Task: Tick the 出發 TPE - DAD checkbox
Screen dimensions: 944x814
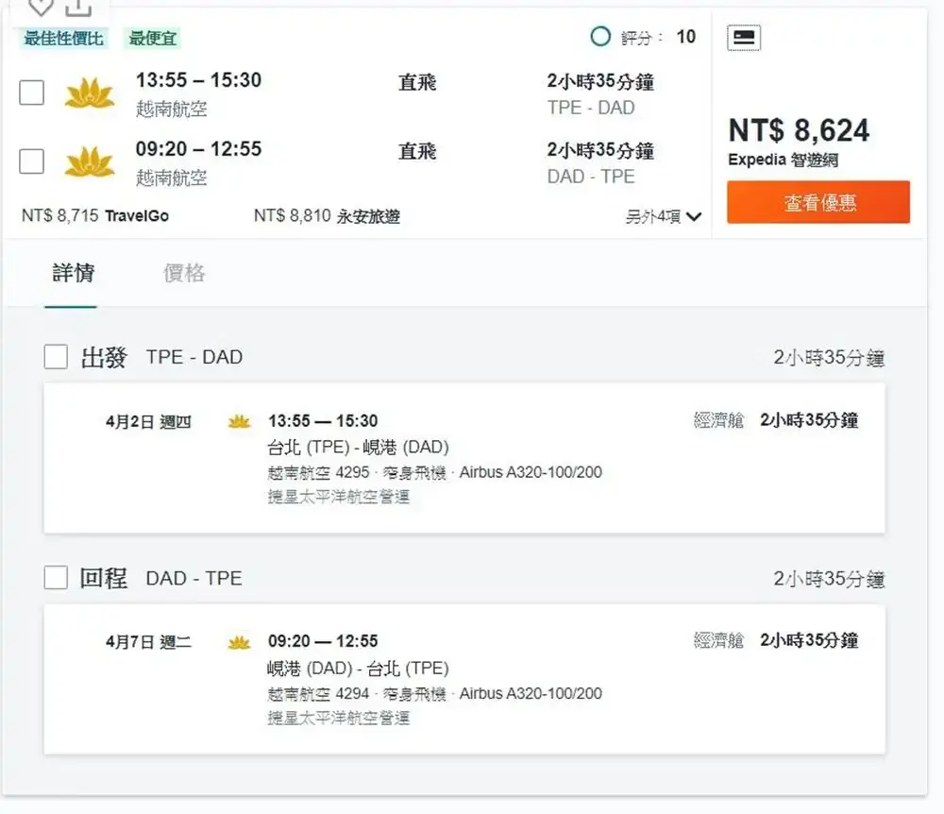Action: coord(57,357)
